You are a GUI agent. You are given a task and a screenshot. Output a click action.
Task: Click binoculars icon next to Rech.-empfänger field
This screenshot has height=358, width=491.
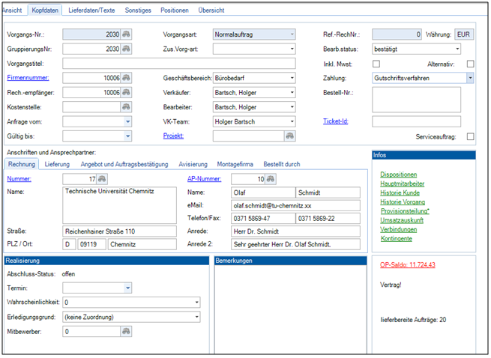[x=127, y=92]
